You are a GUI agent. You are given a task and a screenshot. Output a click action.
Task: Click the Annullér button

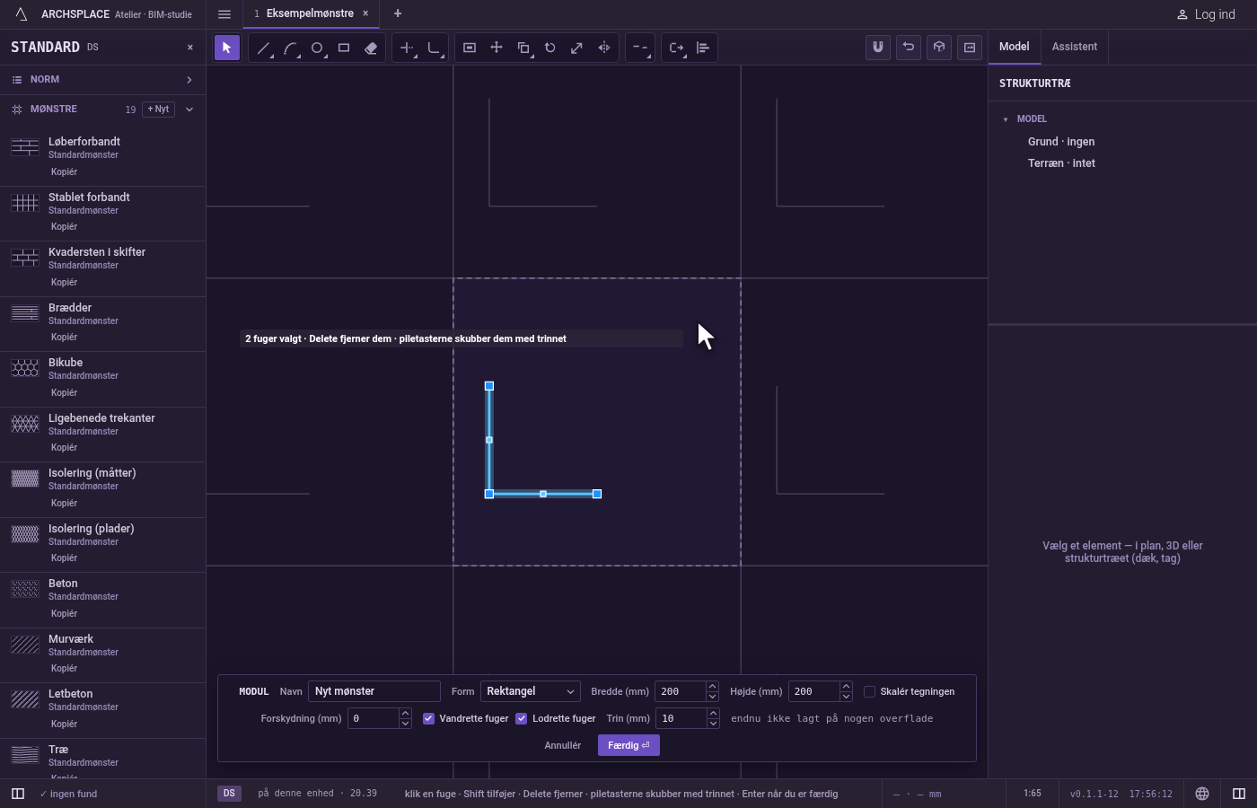coord(563,745)
